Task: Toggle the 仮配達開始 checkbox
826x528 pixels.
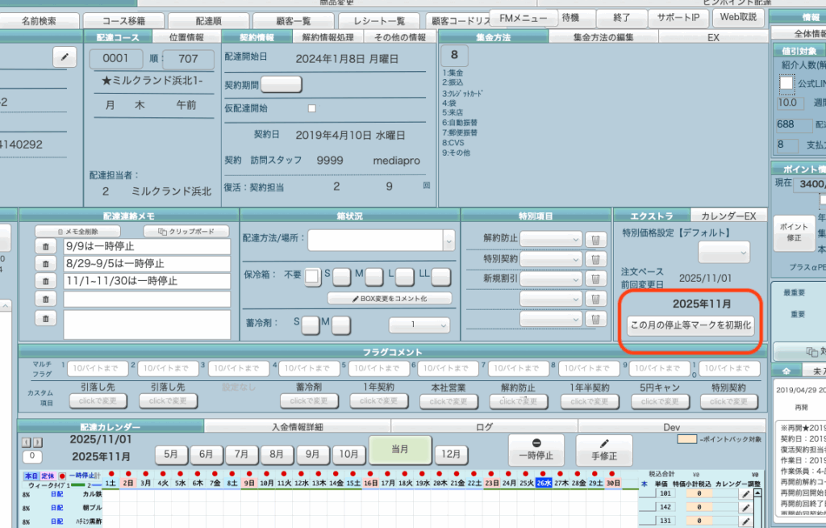Action: 312,108
